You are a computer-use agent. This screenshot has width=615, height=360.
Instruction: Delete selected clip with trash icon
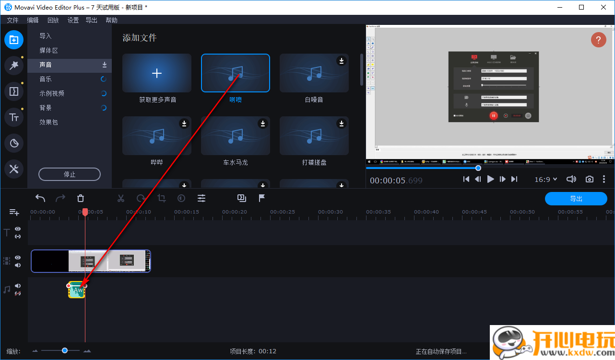pyautogui.click(x=81, y=198)
